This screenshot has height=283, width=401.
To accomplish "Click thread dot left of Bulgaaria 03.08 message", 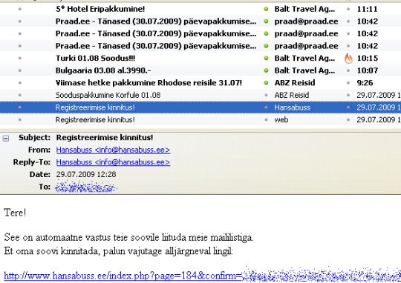I will [x=20, y=70].
